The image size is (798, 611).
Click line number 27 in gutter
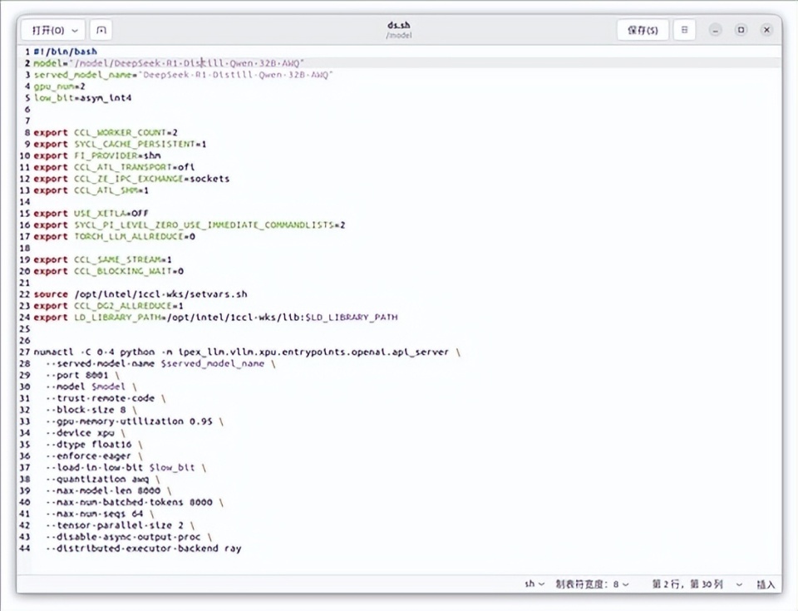click(25, 352)
